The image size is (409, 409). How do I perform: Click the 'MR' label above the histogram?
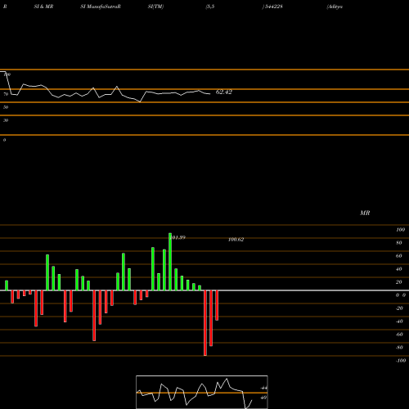coord(365,213)
